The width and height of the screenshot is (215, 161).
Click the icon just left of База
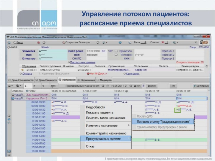130,42
